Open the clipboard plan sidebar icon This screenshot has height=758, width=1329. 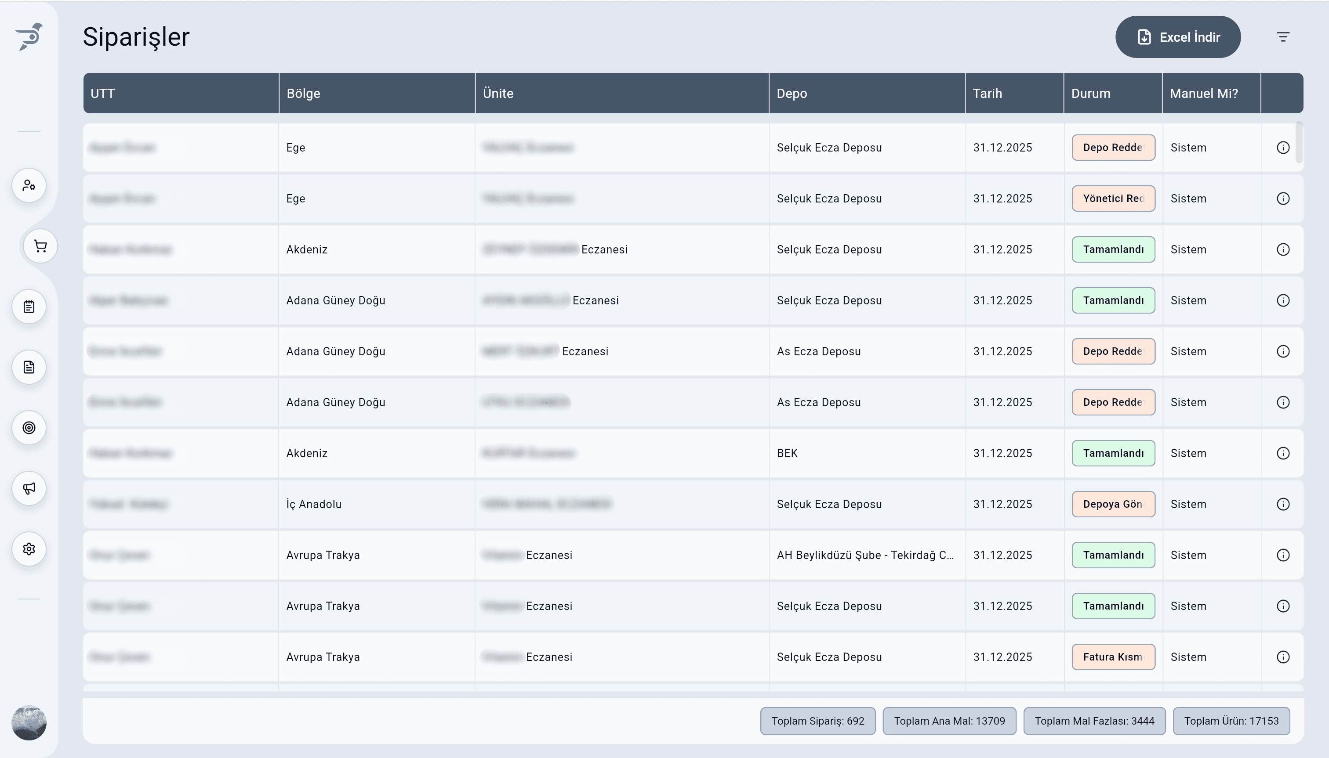[29, 307]
